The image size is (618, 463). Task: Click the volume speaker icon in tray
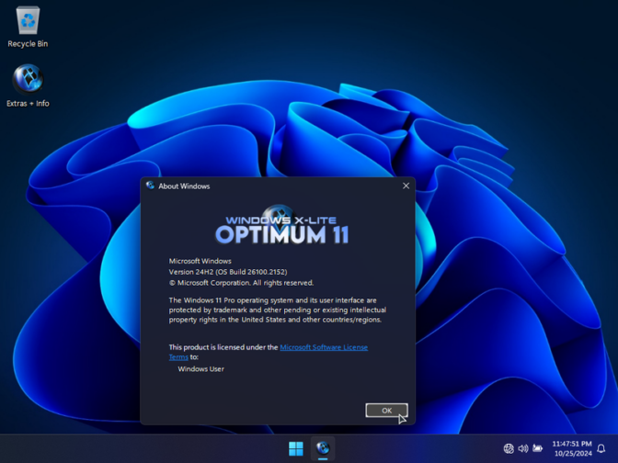coord(523,448)
